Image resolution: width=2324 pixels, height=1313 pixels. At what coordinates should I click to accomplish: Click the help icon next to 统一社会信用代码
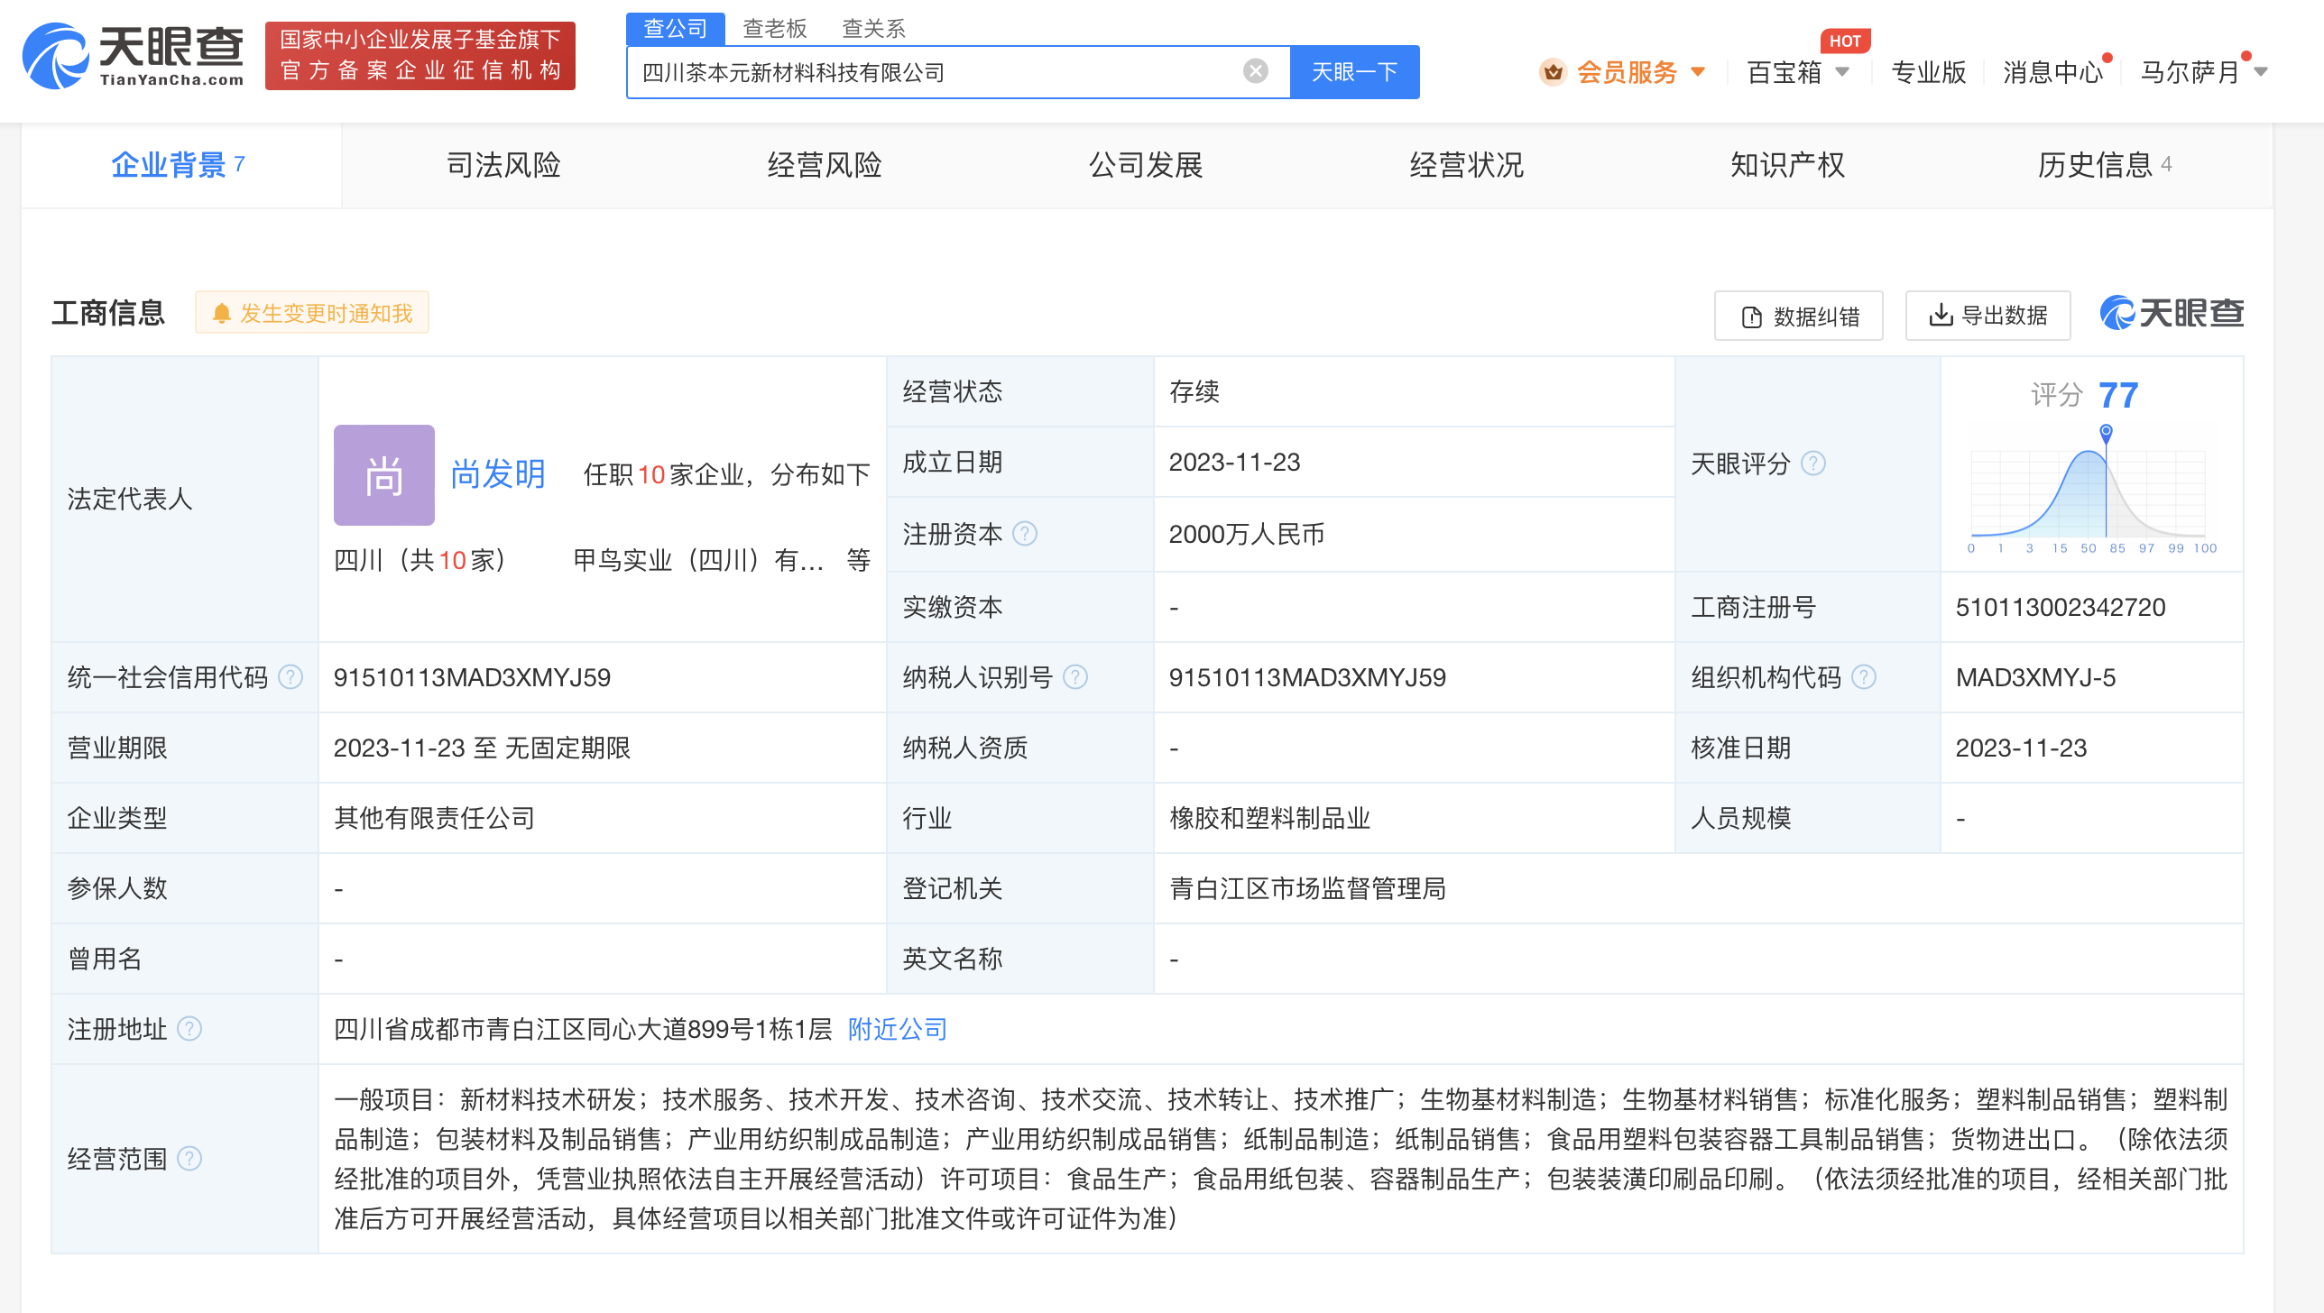pyautogui.click(x=290, y=677)
